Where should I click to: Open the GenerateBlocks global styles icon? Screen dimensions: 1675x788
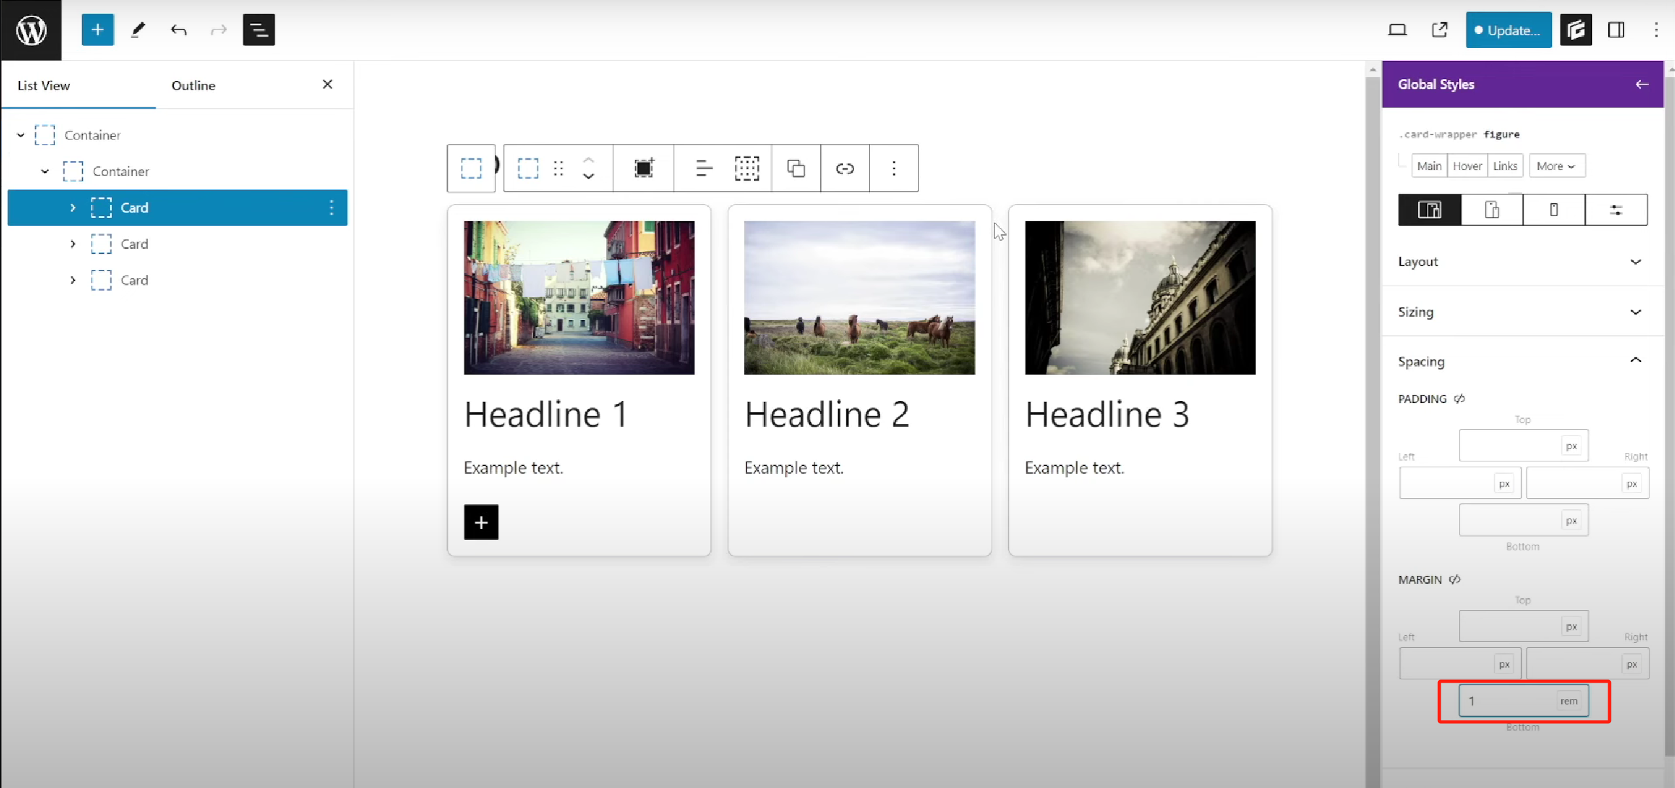point(1576,30)
